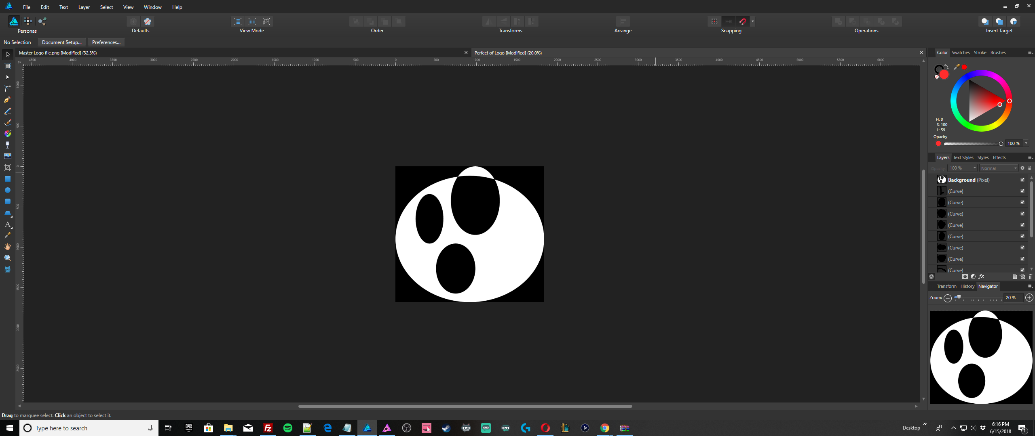The width and height of the screenshot is (1035, 436).
Task: Click the Document Setup button
Action: point(62,42)
